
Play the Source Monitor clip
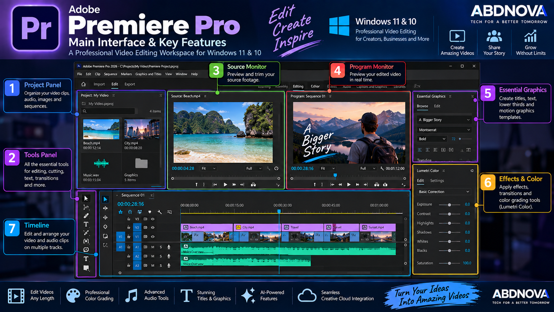coord(225,185)
